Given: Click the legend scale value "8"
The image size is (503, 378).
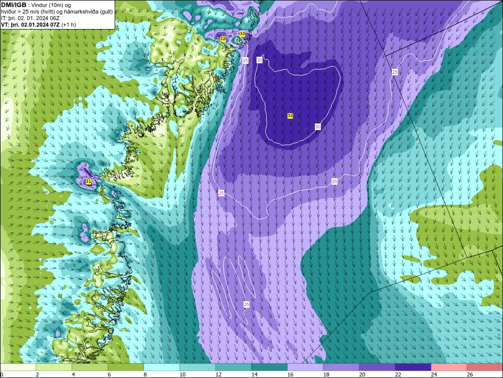Looking at the screenshot, I should point(145,374).
